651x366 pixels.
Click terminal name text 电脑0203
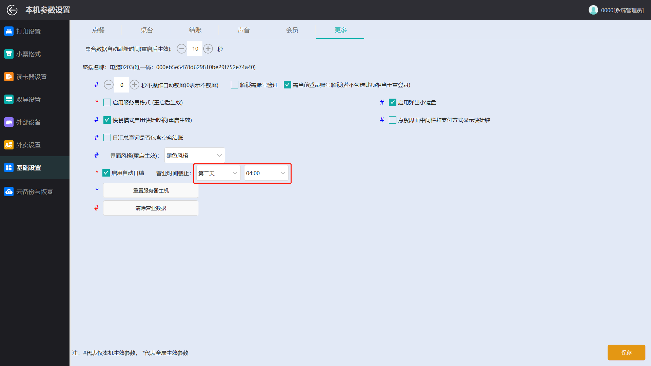[121, 67]
